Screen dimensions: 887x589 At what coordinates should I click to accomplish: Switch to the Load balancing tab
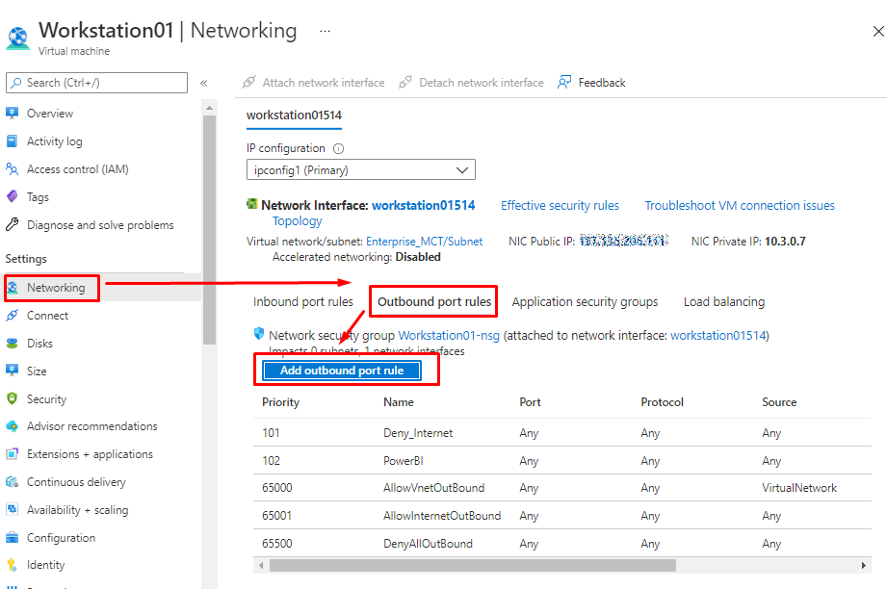[723, 301]
